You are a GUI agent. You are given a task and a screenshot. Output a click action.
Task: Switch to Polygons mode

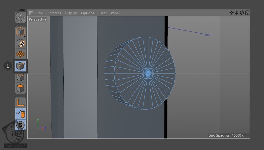coord(20,88)
